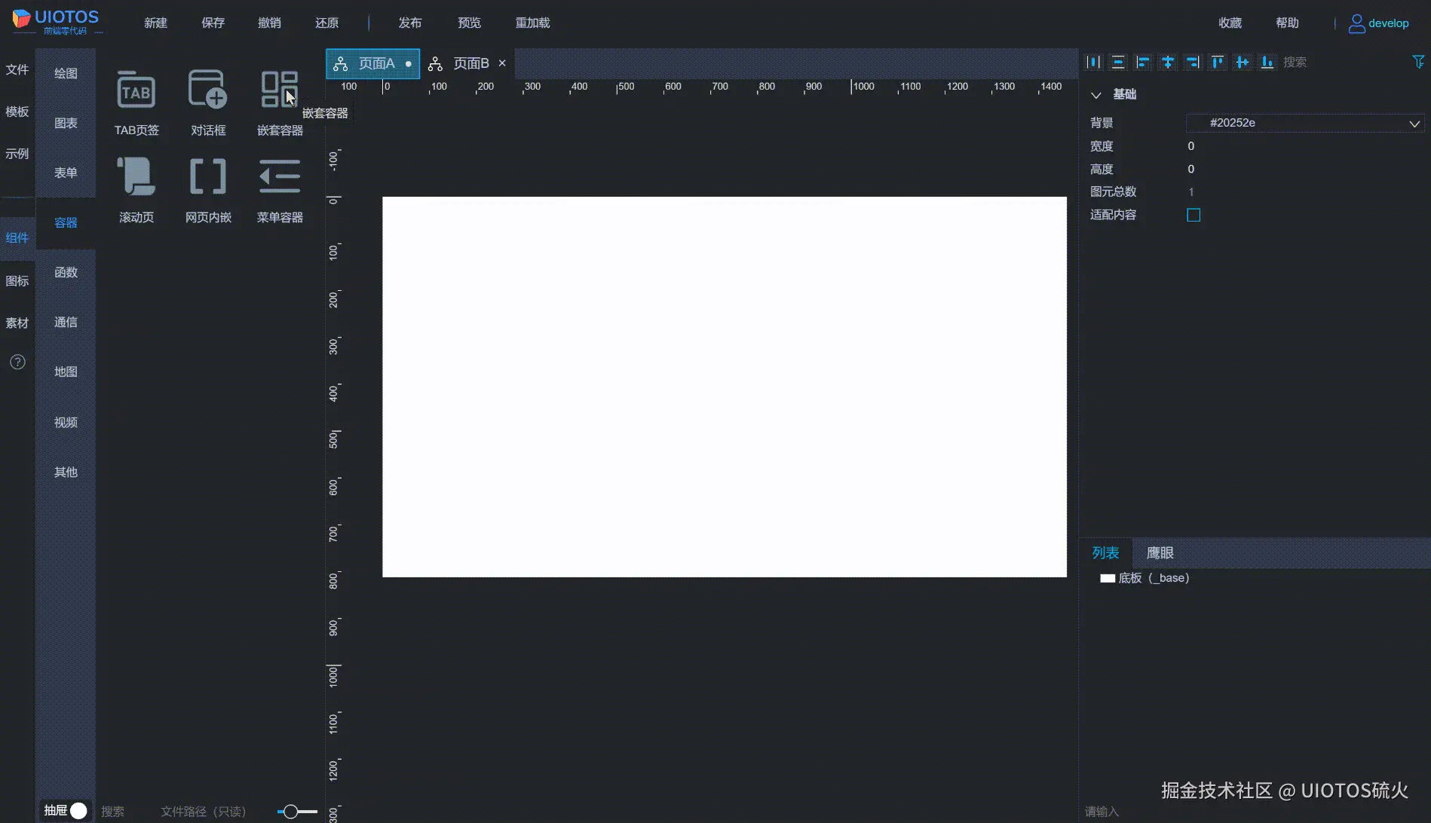Click the horizontal center align icon
Image resolution: width=1431 pixels, height=823 pixels.
[1167, 62]
